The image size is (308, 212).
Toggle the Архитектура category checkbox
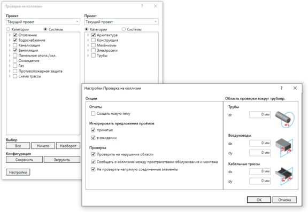(x=93, y=35)
